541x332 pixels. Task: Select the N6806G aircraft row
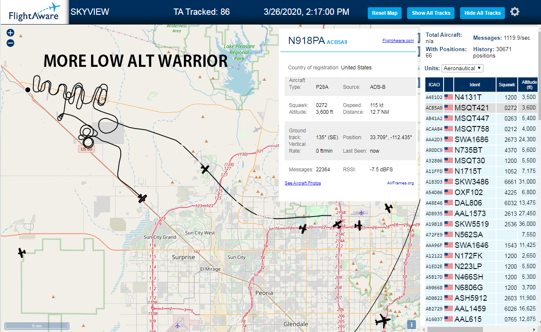click(482, 288)
